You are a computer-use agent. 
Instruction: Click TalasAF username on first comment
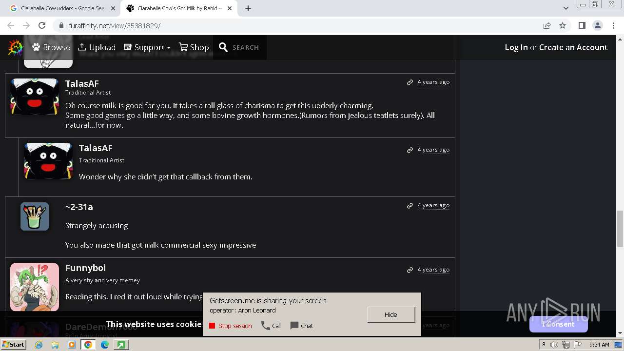[x=82, y=83]
